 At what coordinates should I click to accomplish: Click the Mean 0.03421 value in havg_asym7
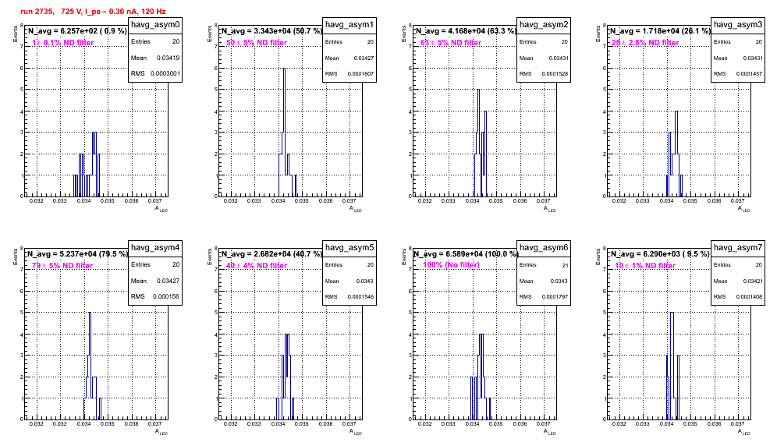coord(752,281)
